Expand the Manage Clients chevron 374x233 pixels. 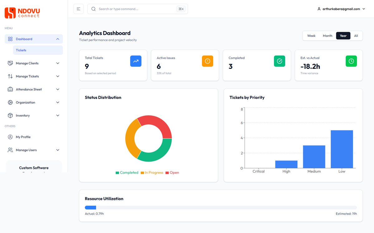pyautogui.click(x=58, y=63)
